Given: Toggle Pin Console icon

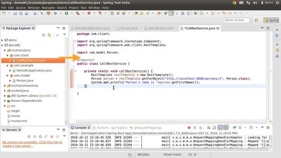Looking at the screenshot, I should coord(234,128).
